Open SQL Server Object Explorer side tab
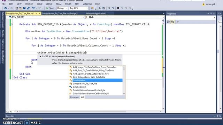Image resolution: width=223 pixels, height=125 pixels. [x=3, y=51]
